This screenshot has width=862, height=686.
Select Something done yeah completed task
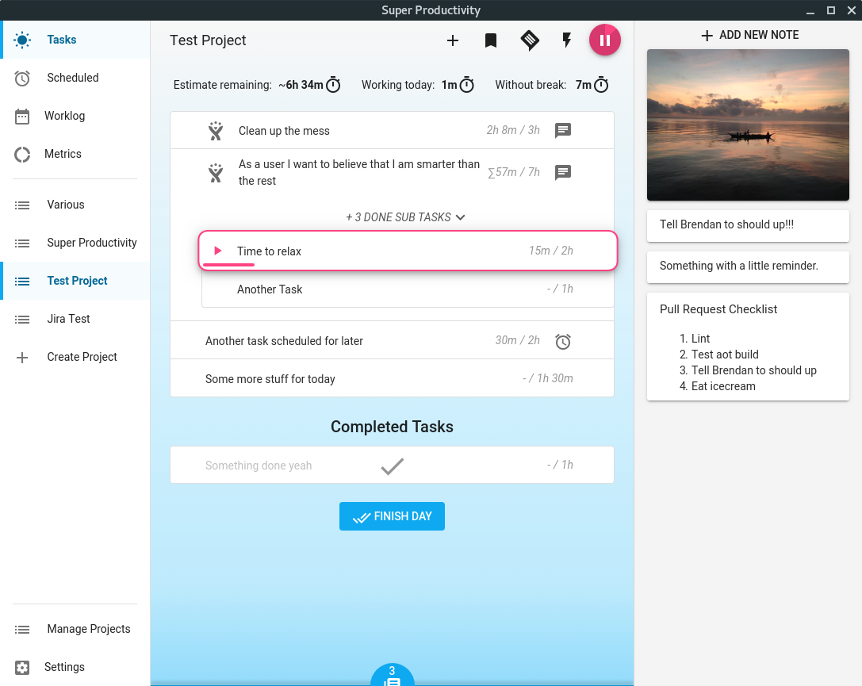[x=392, y=465]
